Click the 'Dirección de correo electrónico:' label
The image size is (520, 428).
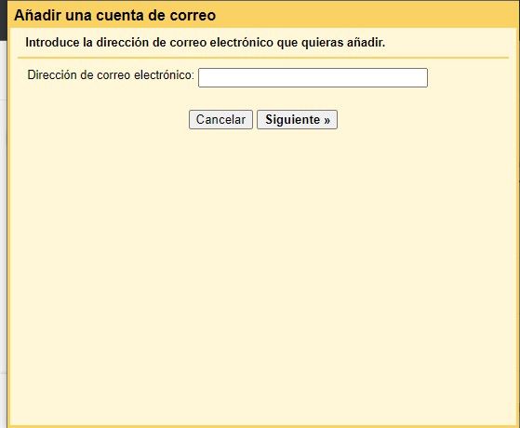(111, 75)
